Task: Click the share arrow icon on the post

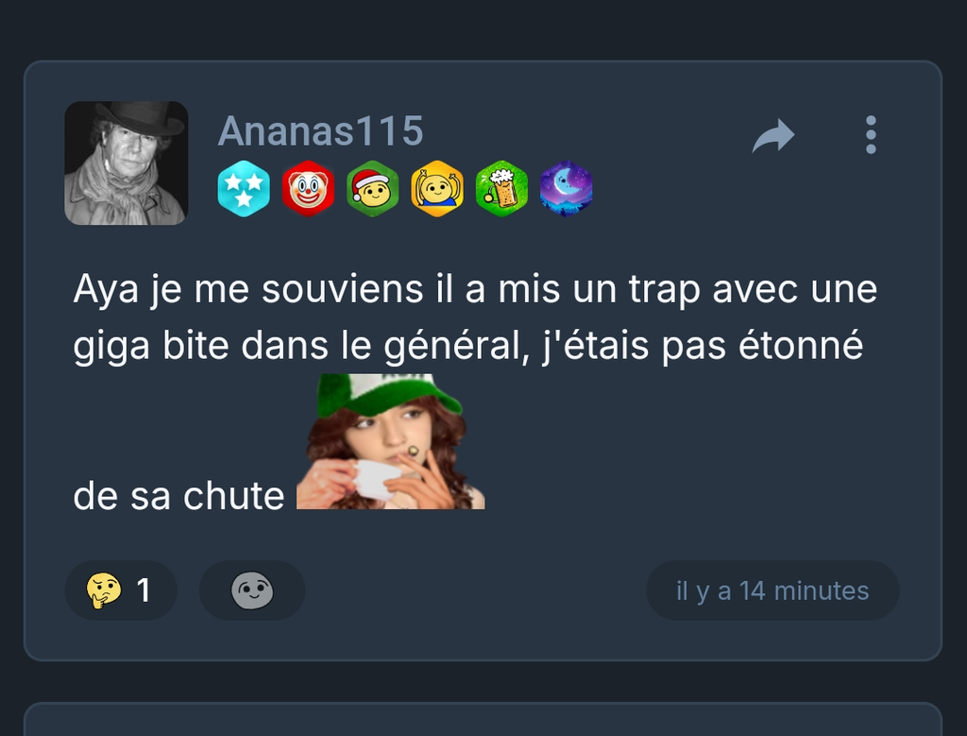Action: [773, 135]
